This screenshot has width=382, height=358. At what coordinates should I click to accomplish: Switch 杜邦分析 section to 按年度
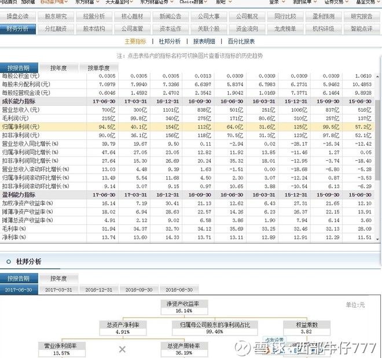pyautogui.click(x=58, y=278)
